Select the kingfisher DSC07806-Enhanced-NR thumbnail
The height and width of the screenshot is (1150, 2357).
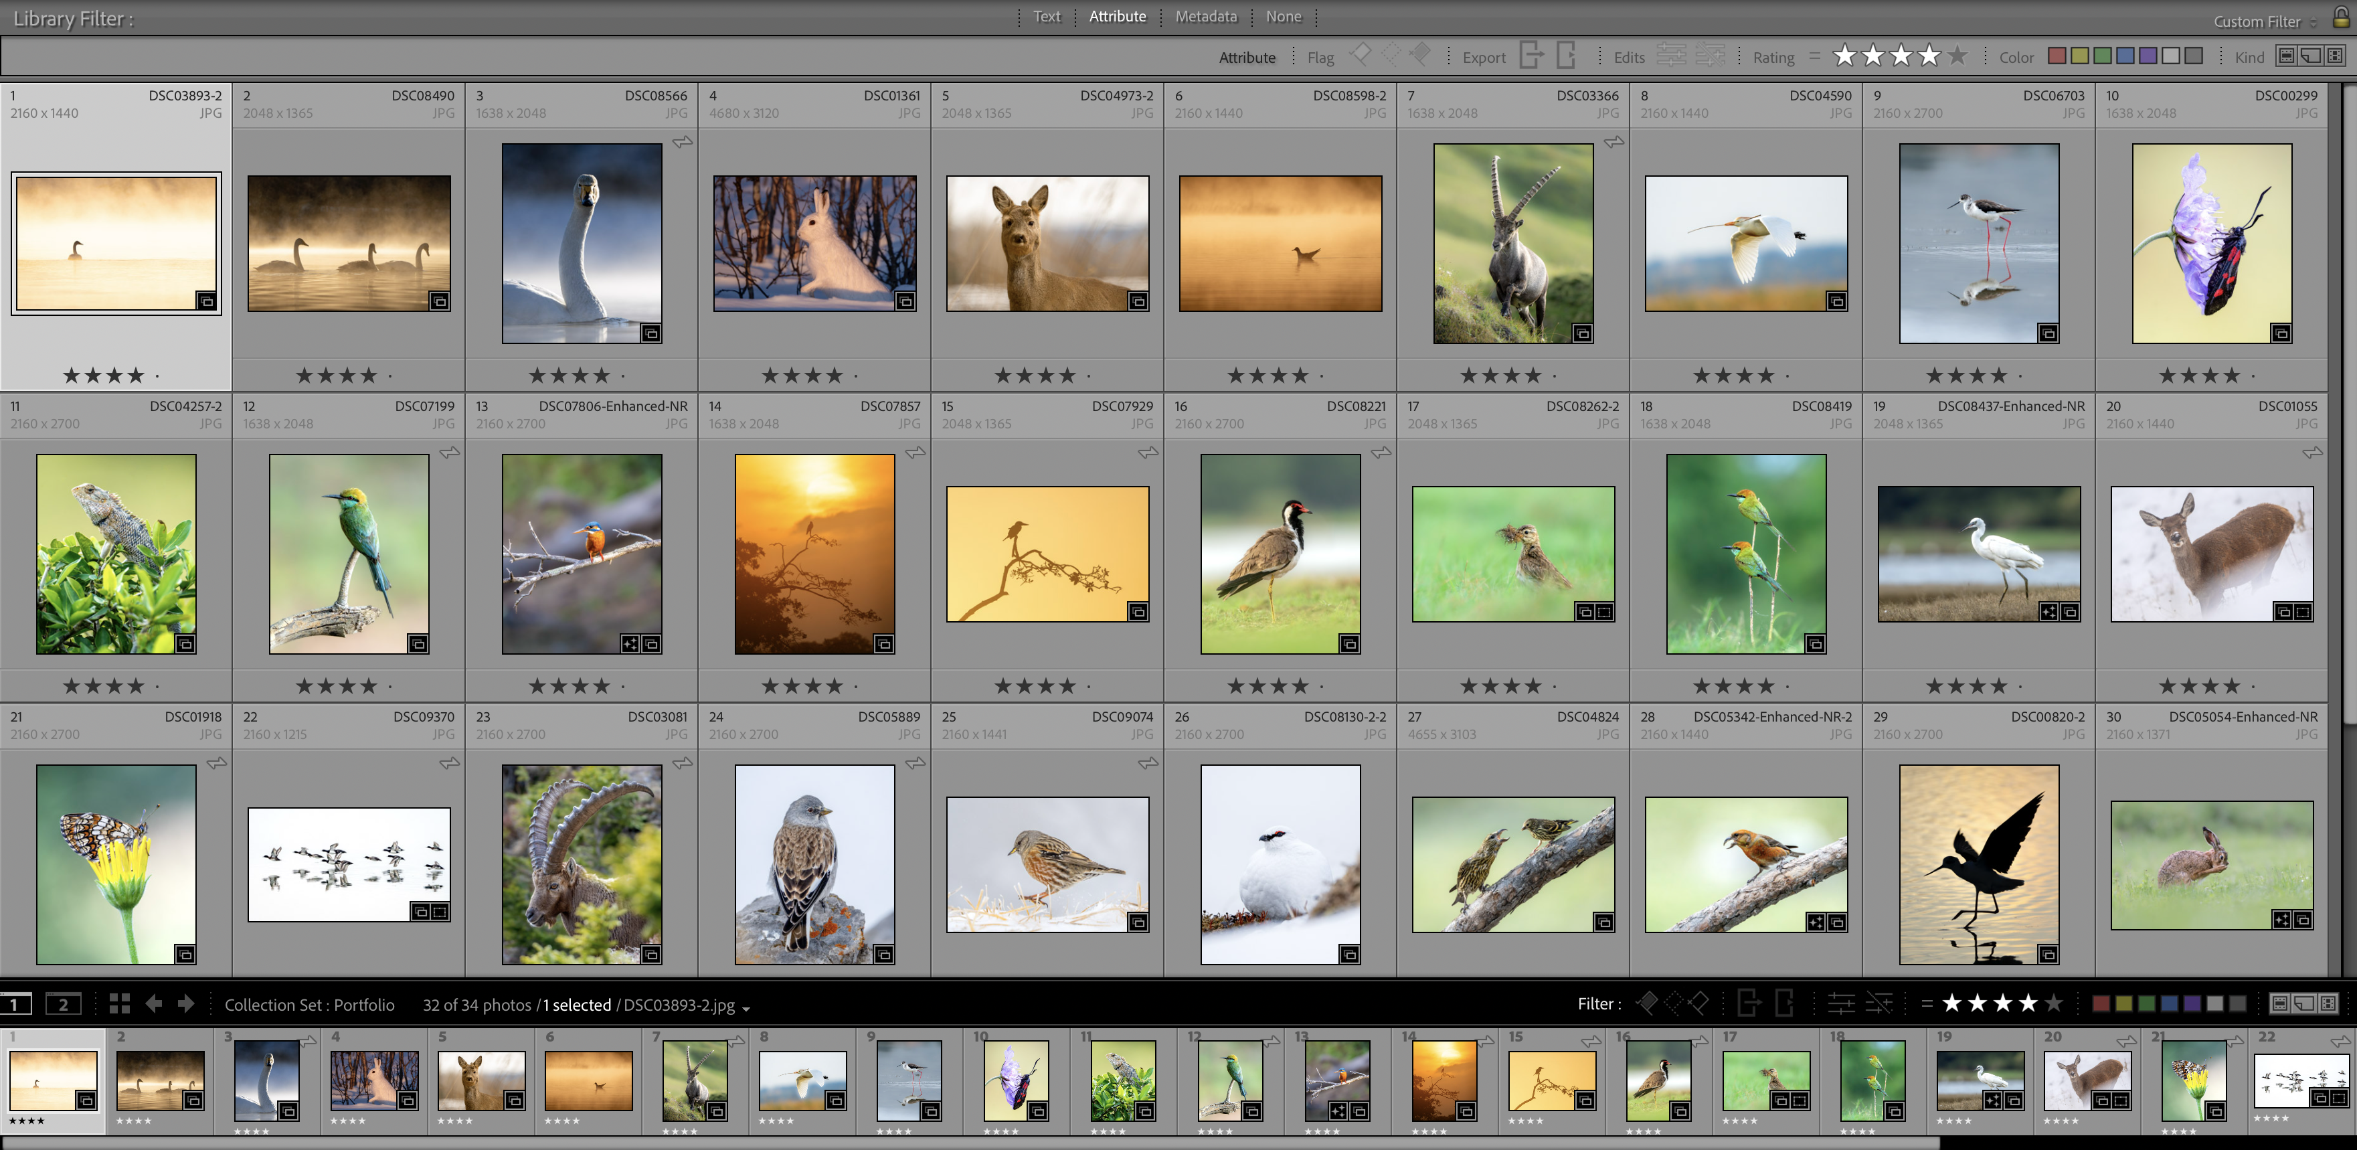click(x=581, y=554)
